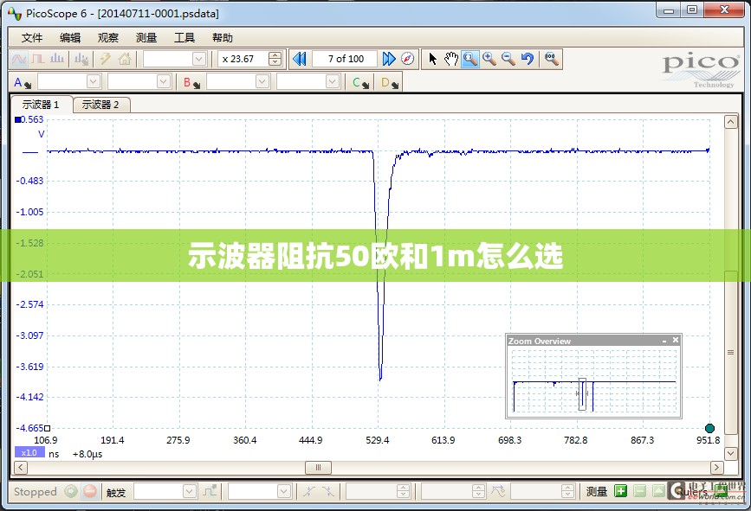
Task: Click the Auto setup lightning icon
Action: click(x=105, y=60)
